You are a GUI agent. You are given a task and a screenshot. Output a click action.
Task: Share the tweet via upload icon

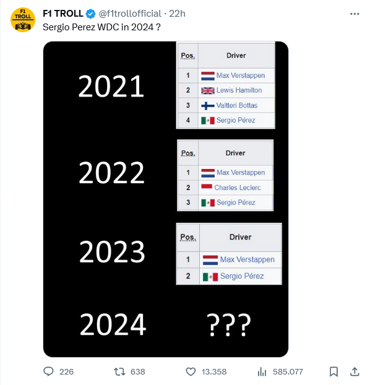tap(355, 371)
